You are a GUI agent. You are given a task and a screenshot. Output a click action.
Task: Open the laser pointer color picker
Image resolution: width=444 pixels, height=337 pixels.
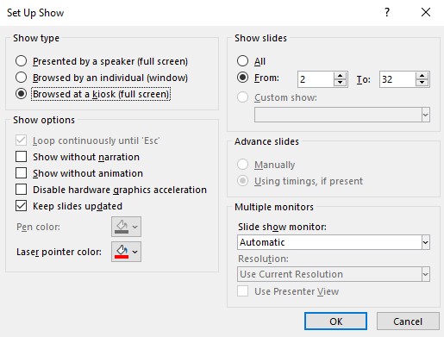pos(126,252)
